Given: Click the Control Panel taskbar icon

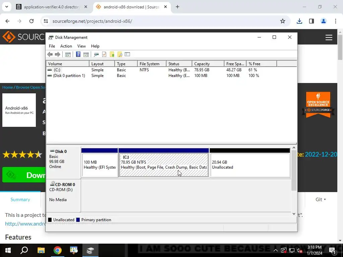Looking at the screenshot, I should point(74,250).
